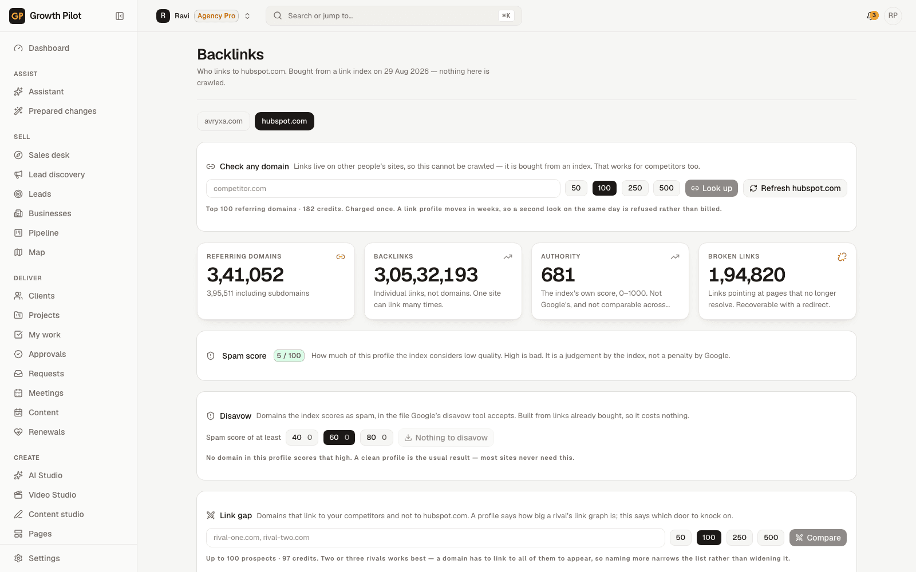This screenshot has width=916, height=572.
Task: Set disavow spam threshold to 80
Action: tap(377, 438)
